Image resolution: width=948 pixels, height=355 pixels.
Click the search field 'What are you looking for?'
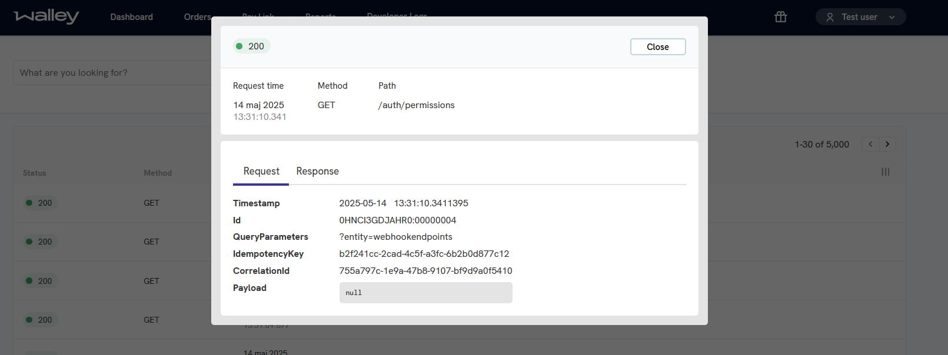112,73
